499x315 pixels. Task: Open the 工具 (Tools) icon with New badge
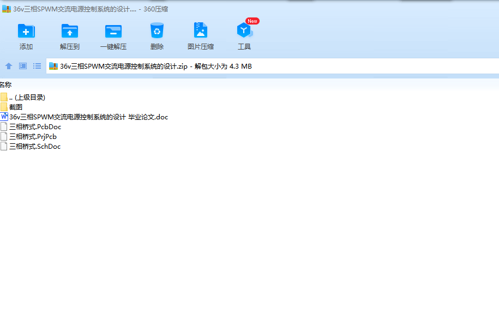(244, 31)
